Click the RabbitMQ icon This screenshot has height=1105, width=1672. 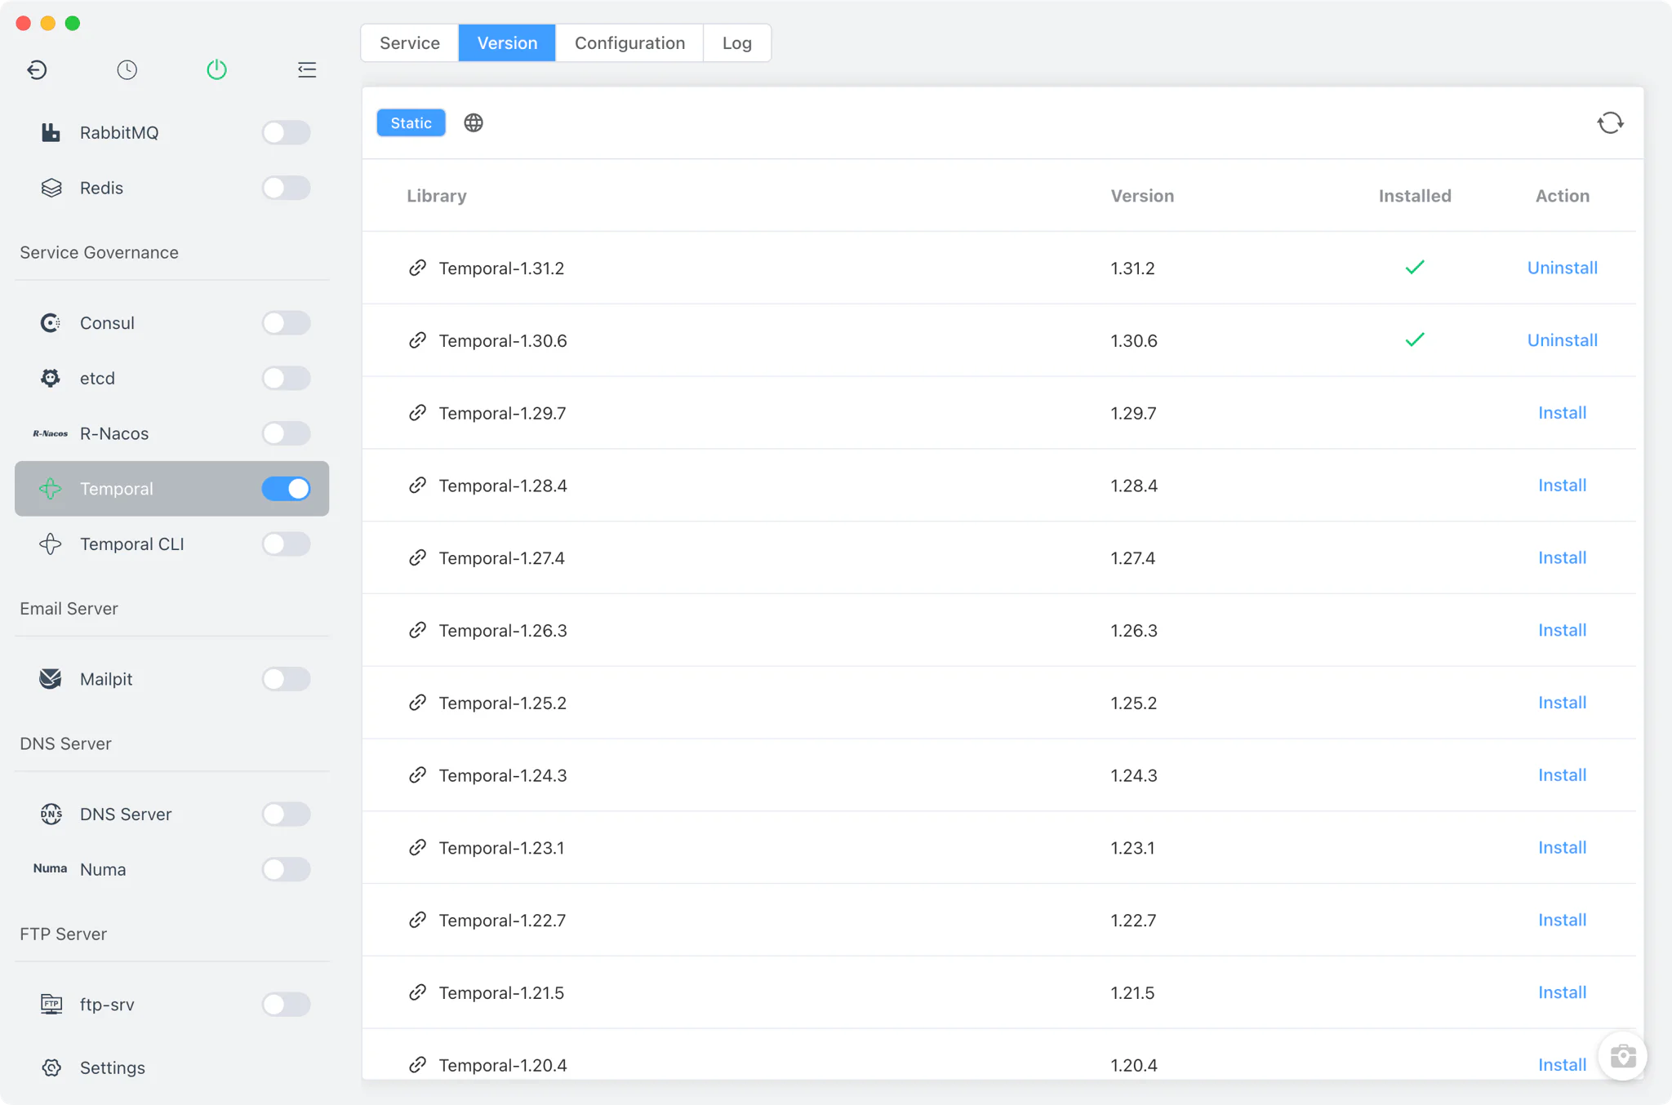51,132
